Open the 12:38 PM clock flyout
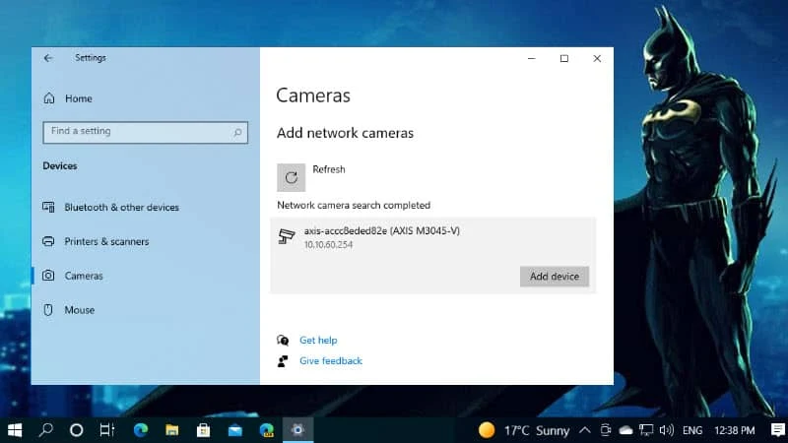The height and width of the screenshot is (443, 788). 734,430
